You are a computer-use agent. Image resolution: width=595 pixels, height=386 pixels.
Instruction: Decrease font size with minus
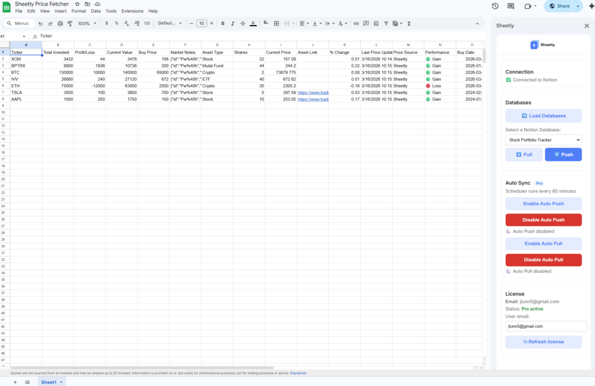pyautogui.click(x=191, y=24)
